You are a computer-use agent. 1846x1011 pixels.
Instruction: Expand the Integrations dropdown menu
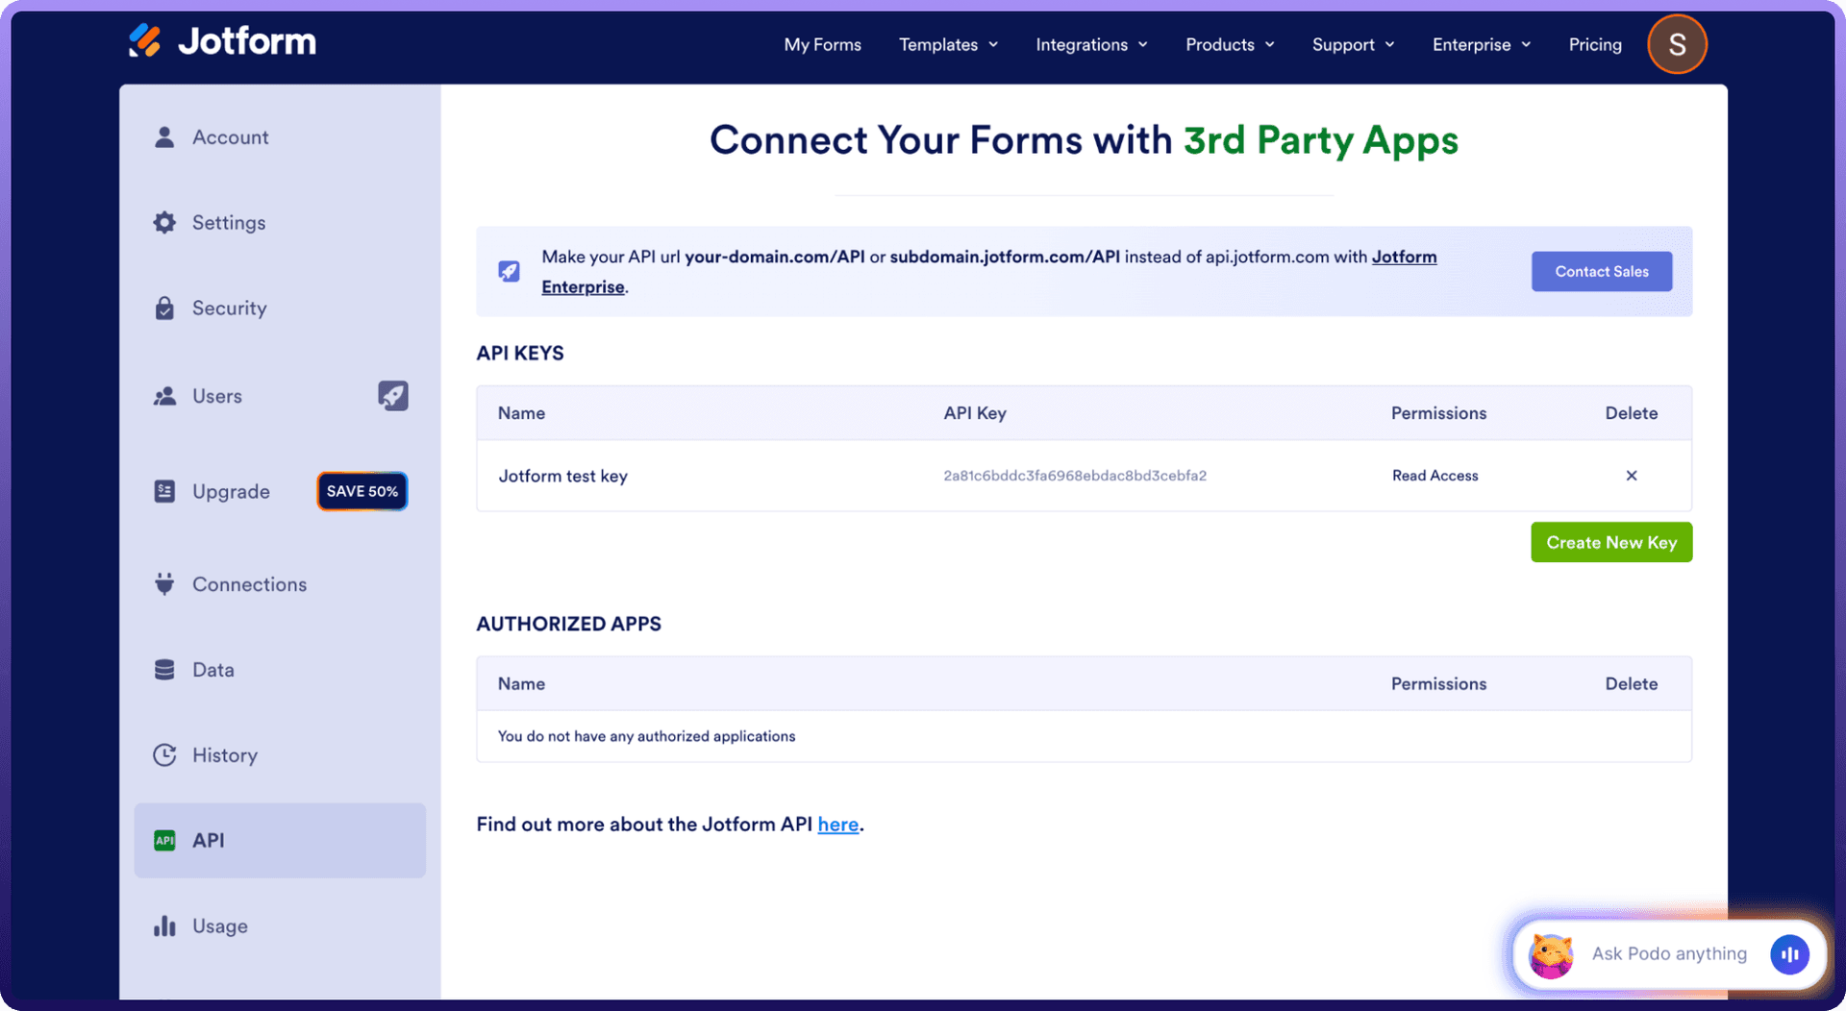[x=1091, y=45]
